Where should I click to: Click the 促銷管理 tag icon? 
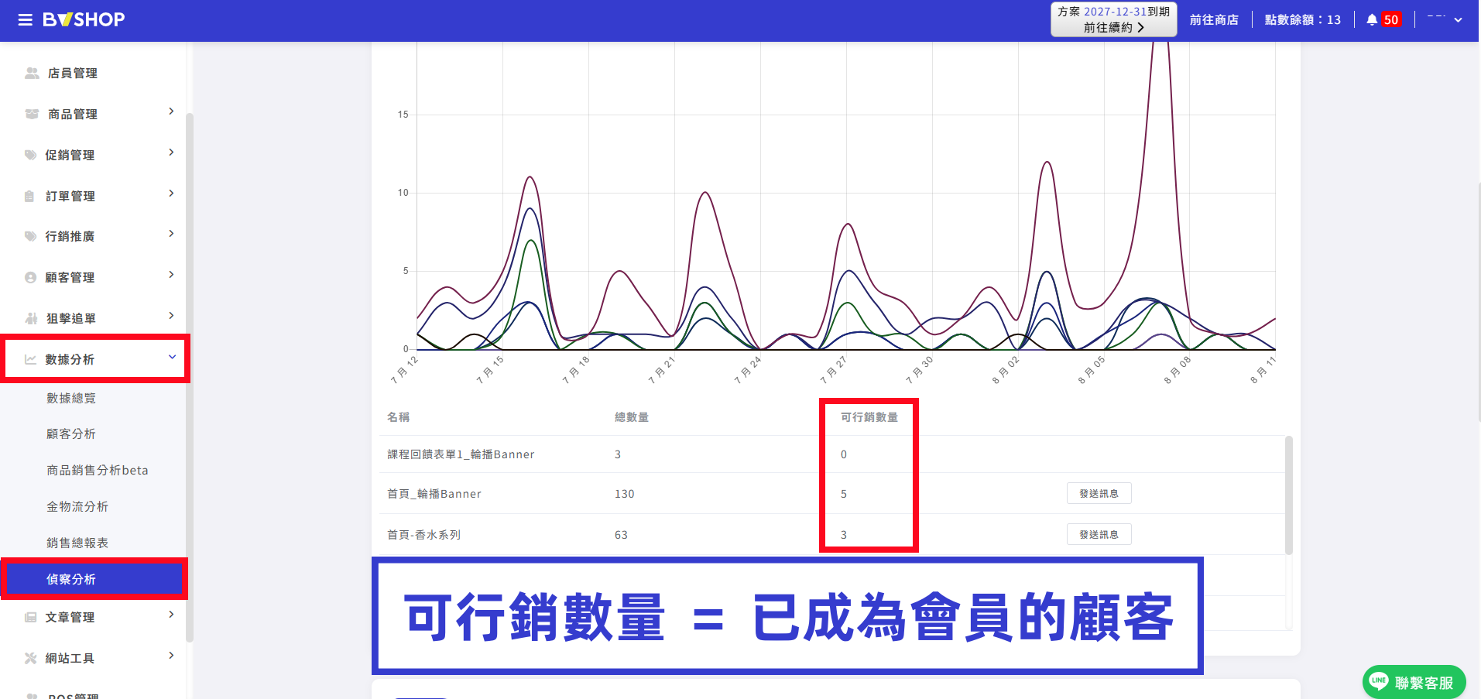click(x=30, y=155)
